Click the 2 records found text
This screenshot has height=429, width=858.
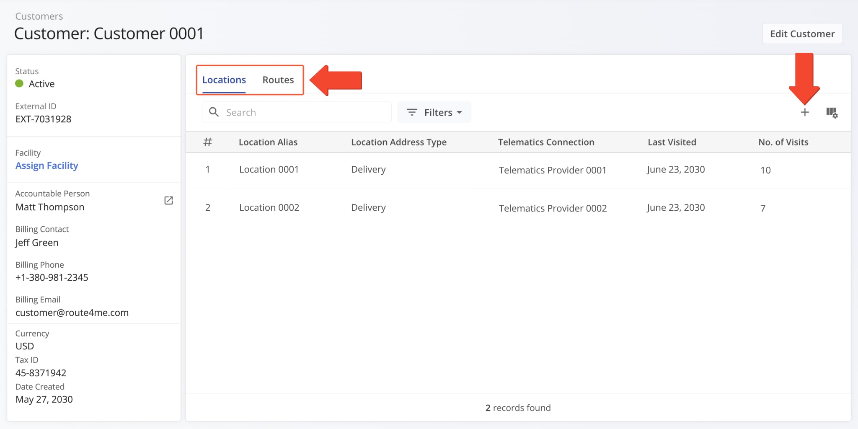coord(518,408)
